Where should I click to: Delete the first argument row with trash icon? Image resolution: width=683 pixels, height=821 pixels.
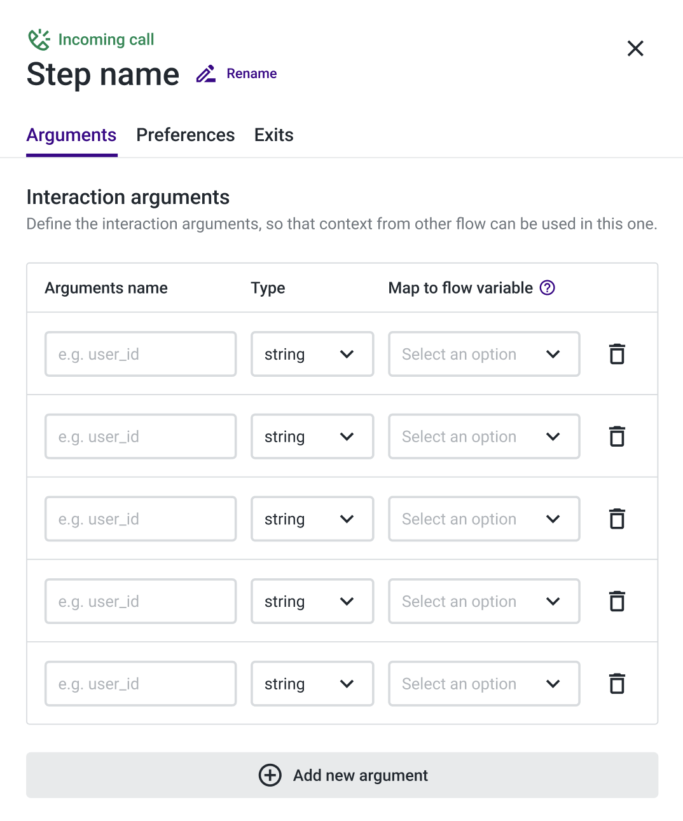617,354
